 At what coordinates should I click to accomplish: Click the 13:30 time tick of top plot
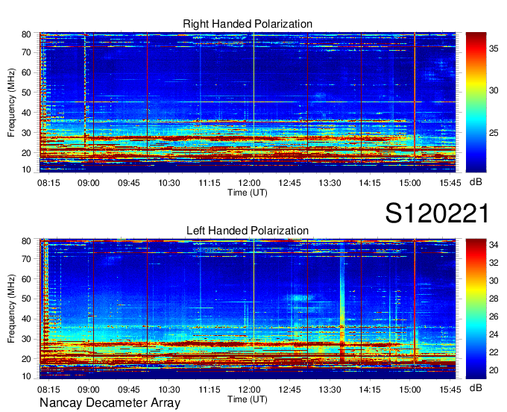tap(330, 183)
